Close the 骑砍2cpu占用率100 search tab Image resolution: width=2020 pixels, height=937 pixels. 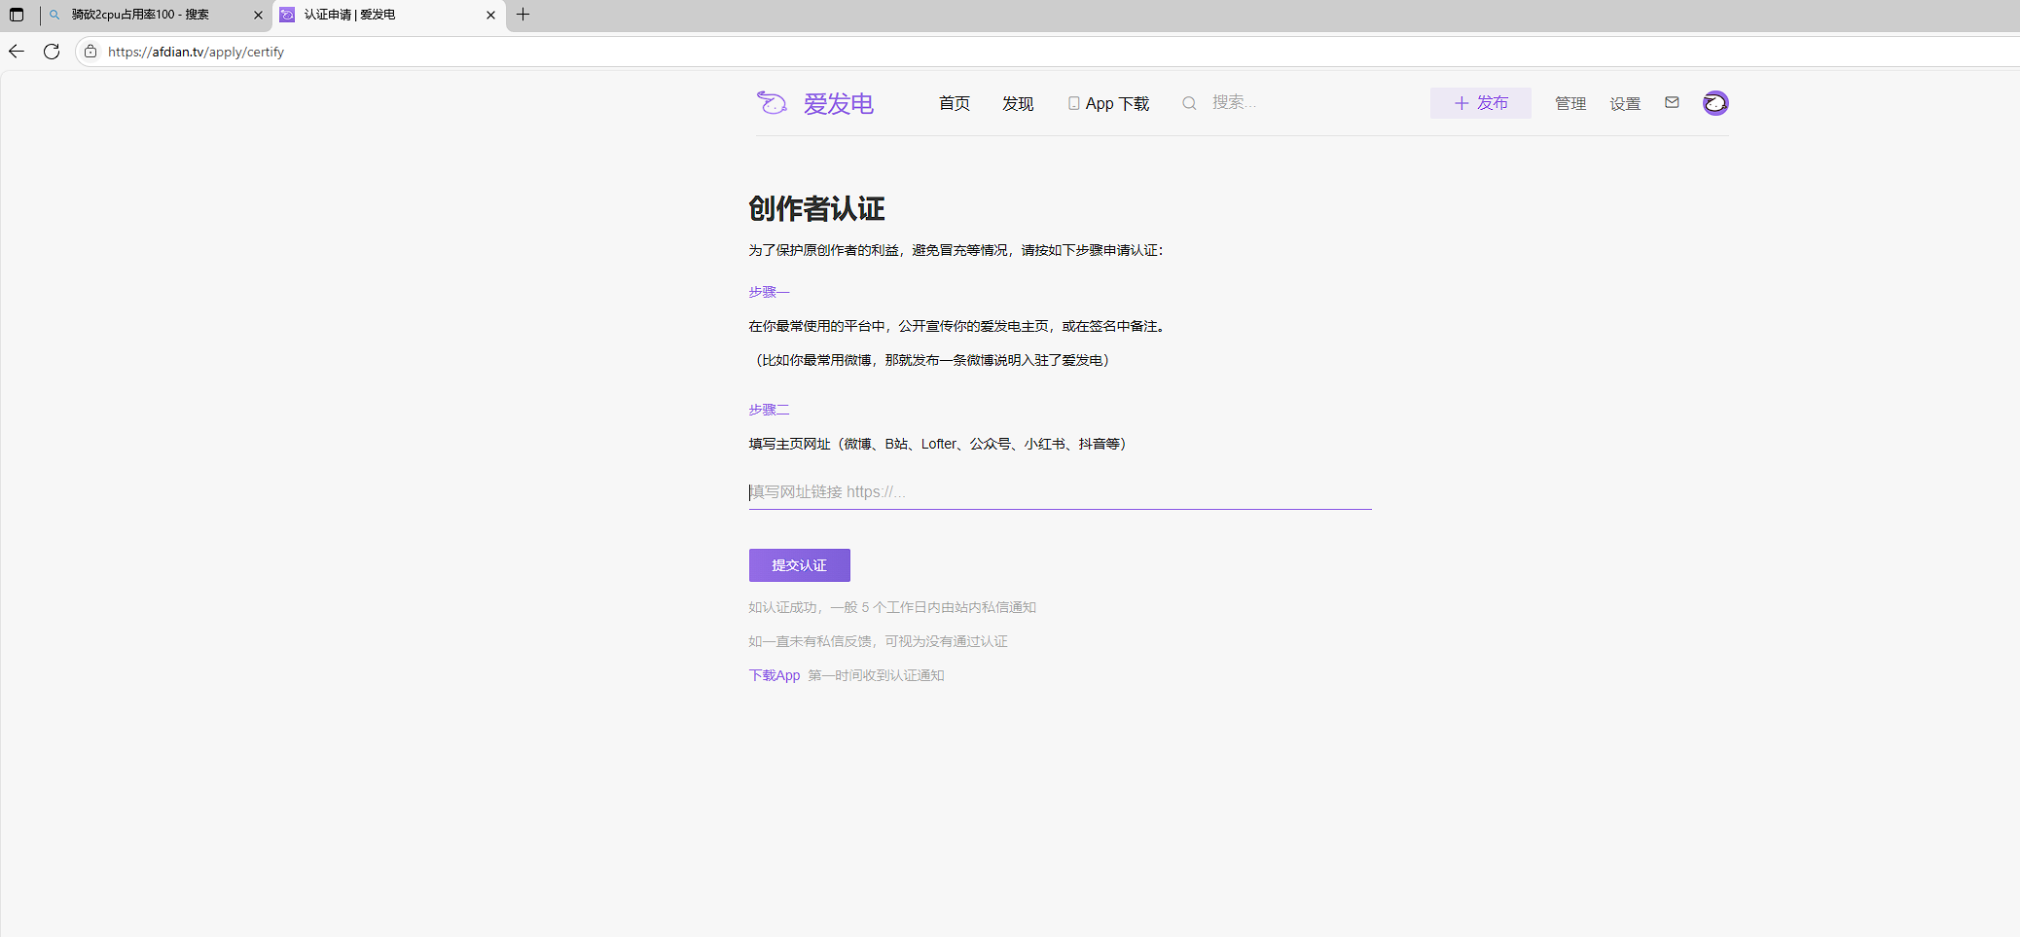coord(258,15)
